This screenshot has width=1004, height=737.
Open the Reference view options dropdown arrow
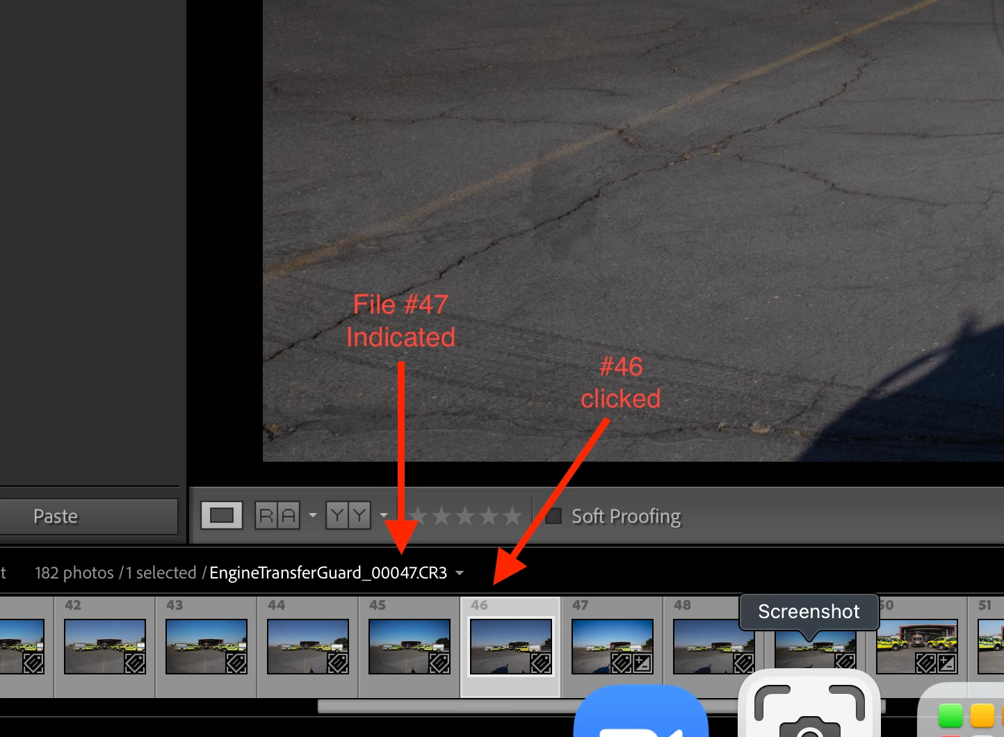313,515
